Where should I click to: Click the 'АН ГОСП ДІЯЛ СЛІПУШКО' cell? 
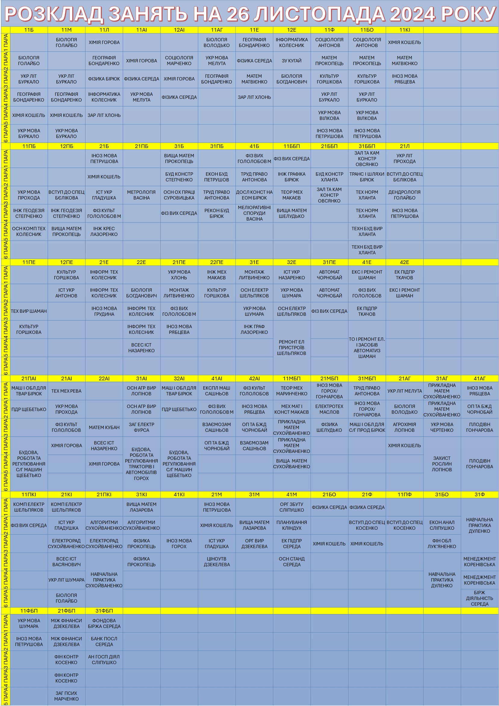pyautogui.click(x=104, y=660)
